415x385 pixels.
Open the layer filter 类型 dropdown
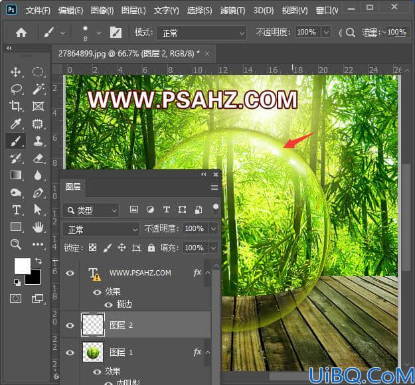click(90, 210)
